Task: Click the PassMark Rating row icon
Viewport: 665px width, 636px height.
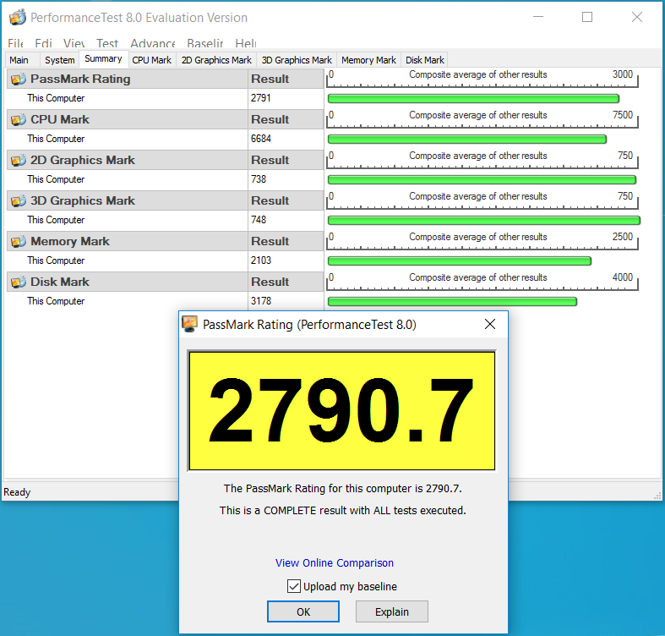Action: pyautogui.click(x=19, y=79)
